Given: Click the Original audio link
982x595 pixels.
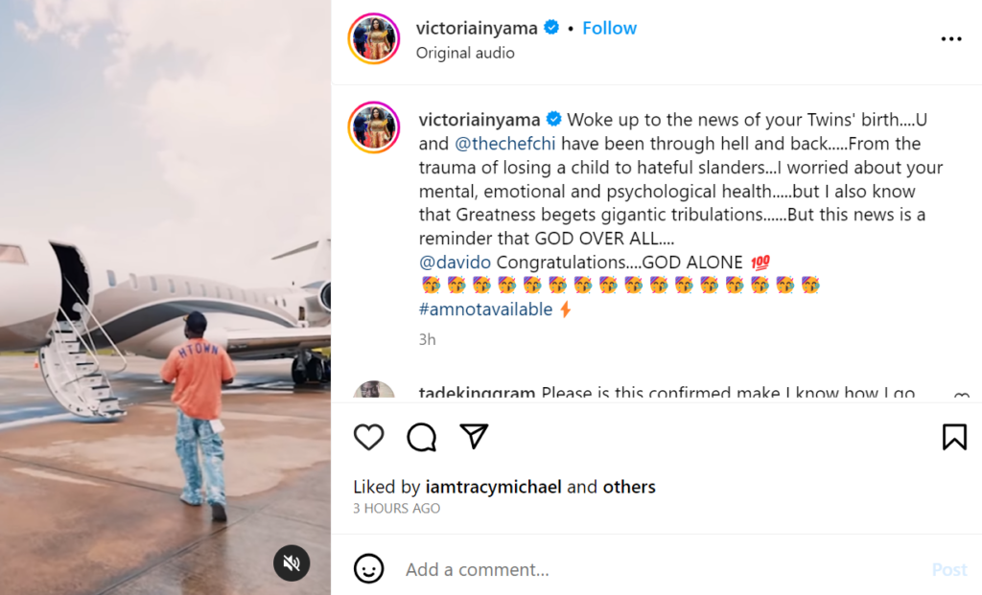Looking at the screenshot, I should (465, 53).
